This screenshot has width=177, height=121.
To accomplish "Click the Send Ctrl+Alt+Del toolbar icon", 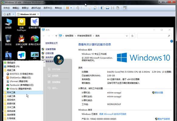I will tap(78, 8).
